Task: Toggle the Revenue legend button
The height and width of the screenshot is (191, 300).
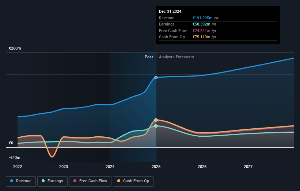Action: tap(21, 181)
